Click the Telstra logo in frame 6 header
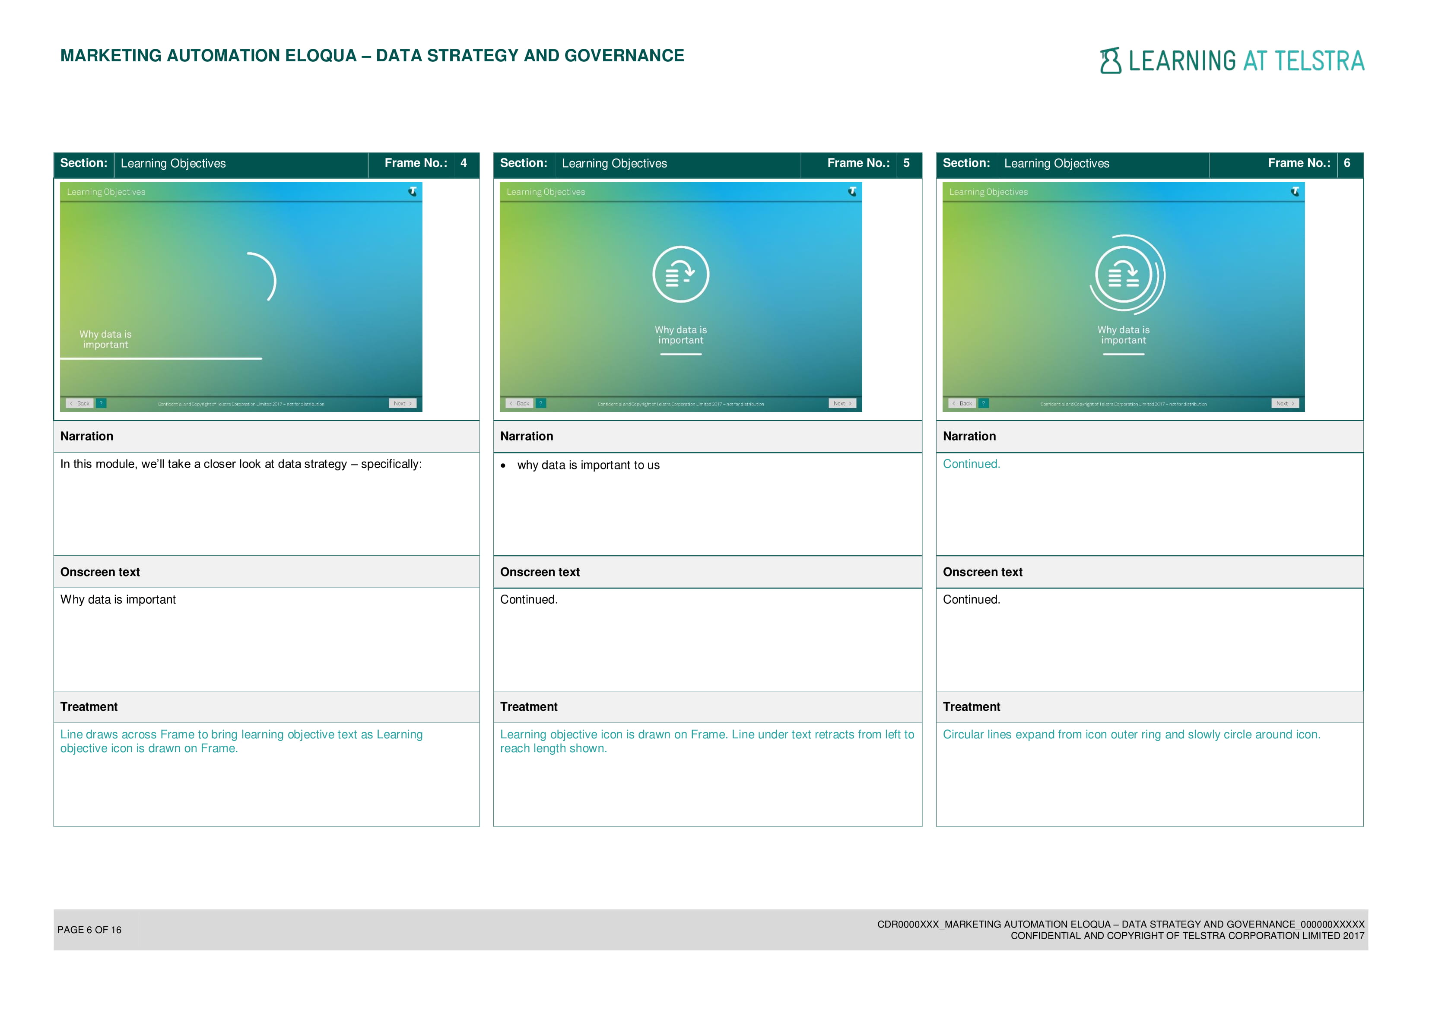This screenshot has width=1429, height=1010. (1295, 192)
